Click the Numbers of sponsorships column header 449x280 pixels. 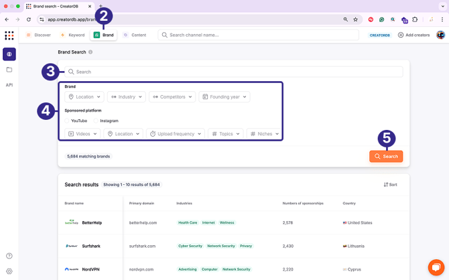tap(303, 203)
